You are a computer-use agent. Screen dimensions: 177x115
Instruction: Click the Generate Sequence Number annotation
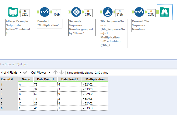82,27
